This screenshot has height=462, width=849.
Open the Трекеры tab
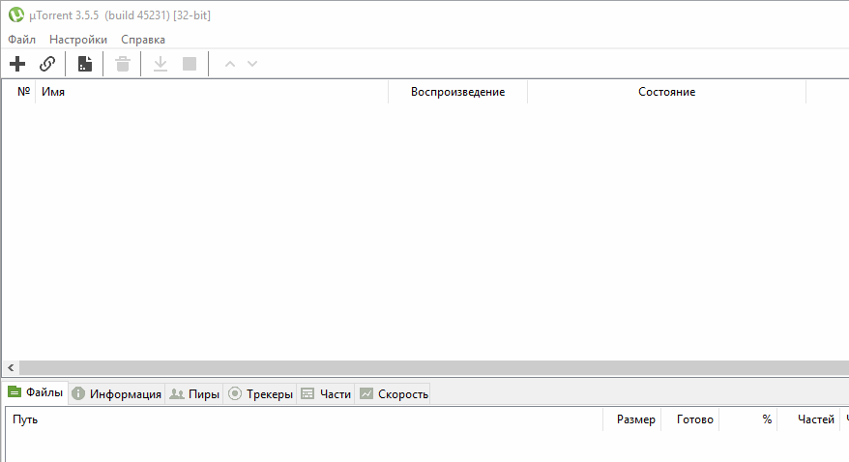pos(260,394)
